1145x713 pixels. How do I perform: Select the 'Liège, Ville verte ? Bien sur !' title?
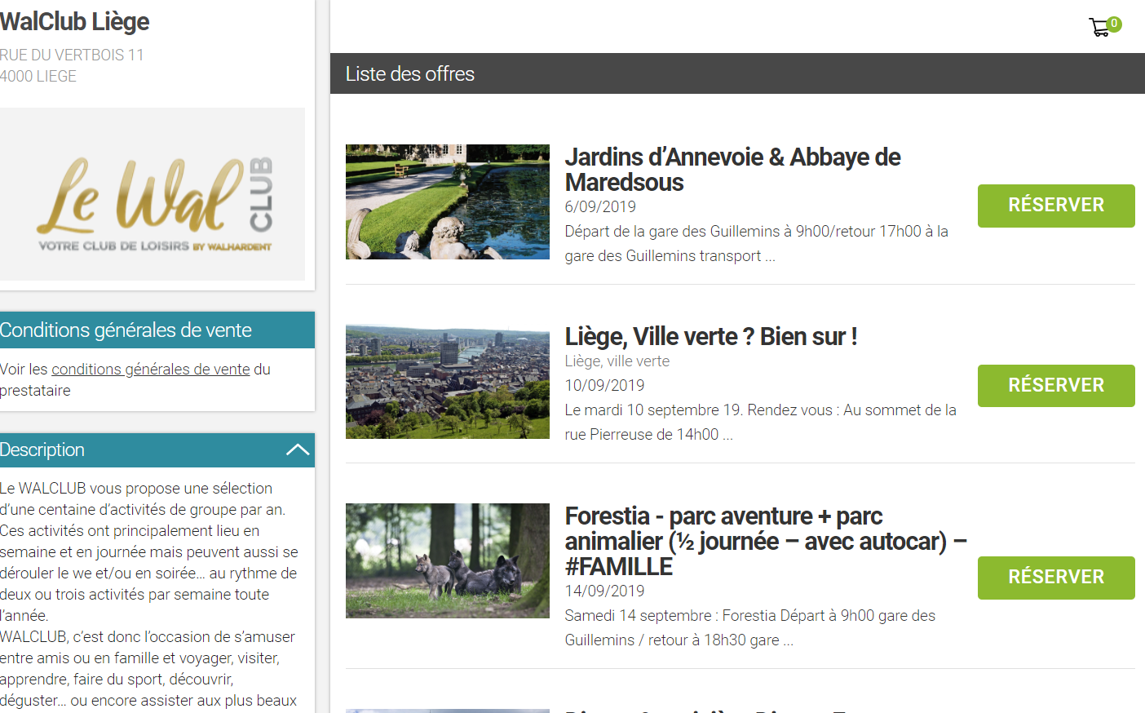tap(710, 336)
